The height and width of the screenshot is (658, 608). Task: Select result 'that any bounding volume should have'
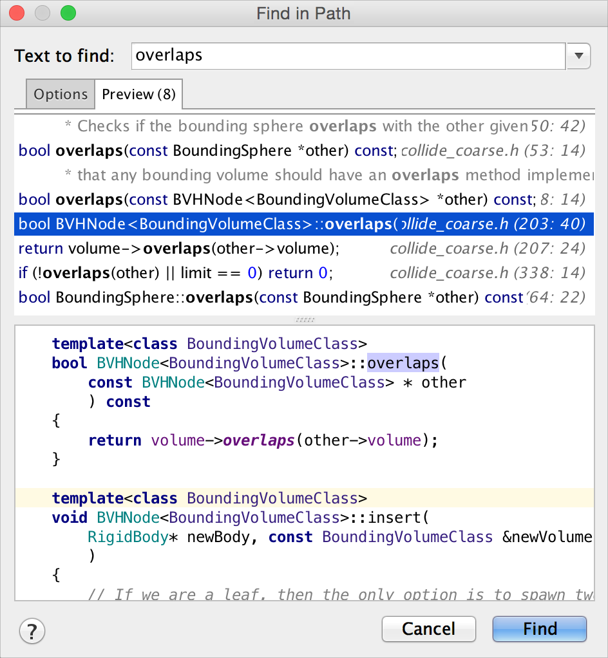coord(305,175)
